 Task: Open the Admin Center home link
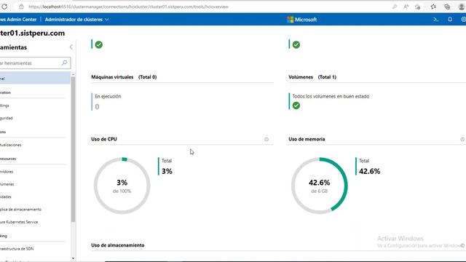[x=18, y=20]
